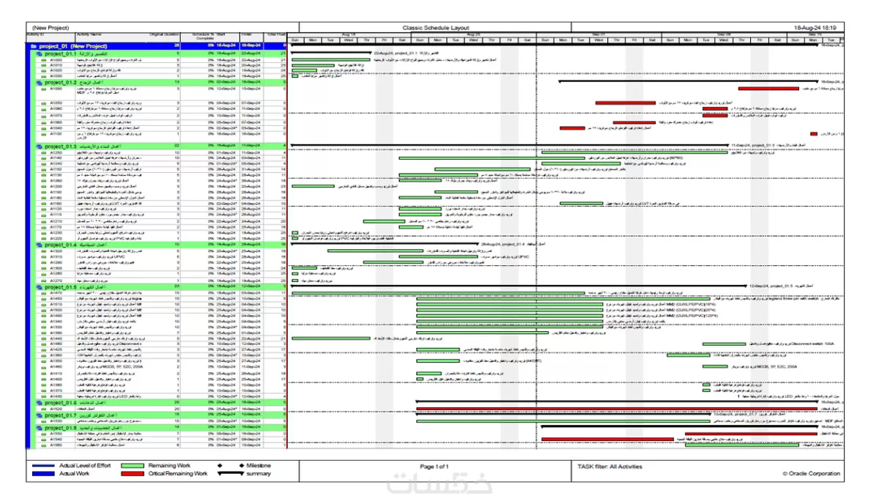Click the green activity icon beside A1440
Image resolution: width=879 pixels, height=504 pixels.
click(44, 338)
